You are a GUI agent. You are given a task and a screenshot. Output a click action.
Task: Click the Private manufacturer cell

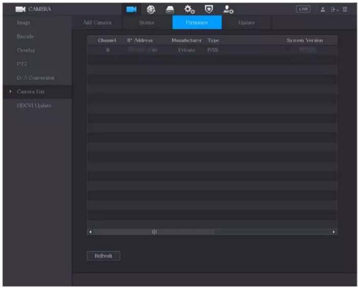186,50
